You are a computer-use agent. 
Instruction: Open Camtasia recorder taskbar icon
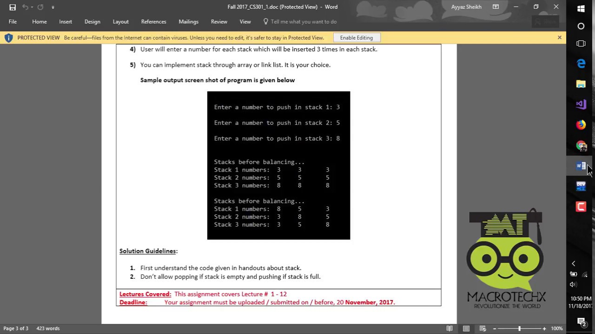[x=581, y=206]
